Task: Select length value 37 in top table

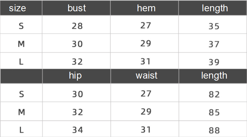Action: pos(214,44)
